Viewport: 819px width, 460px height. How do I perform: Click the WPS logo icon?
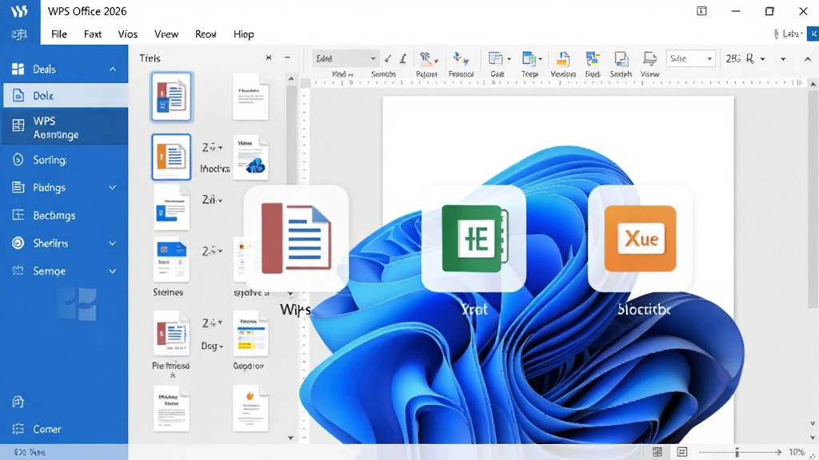coord(19,11)
